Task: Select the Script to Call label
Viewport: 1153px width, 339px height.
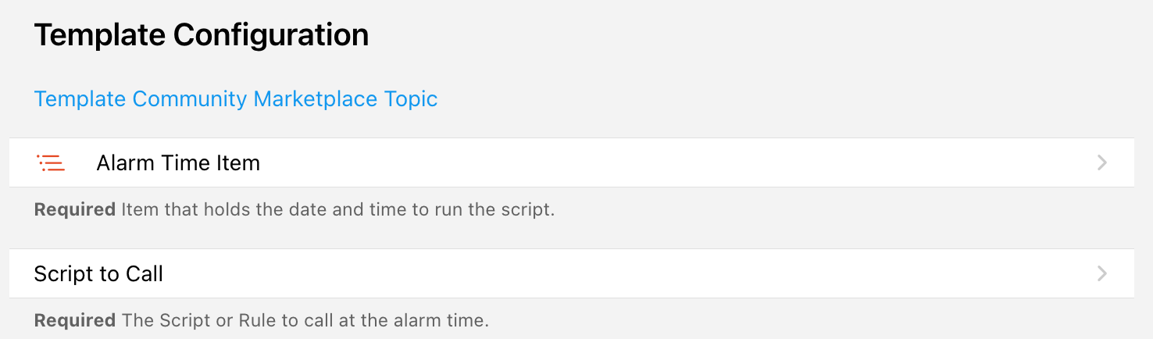Action: point(98,274)
